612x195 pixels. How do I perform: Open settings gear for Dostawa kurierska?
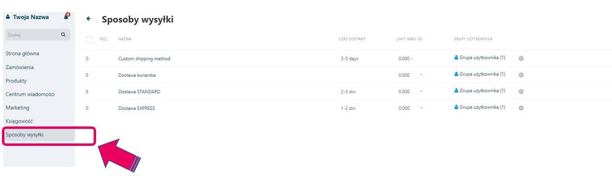point(521,75)
